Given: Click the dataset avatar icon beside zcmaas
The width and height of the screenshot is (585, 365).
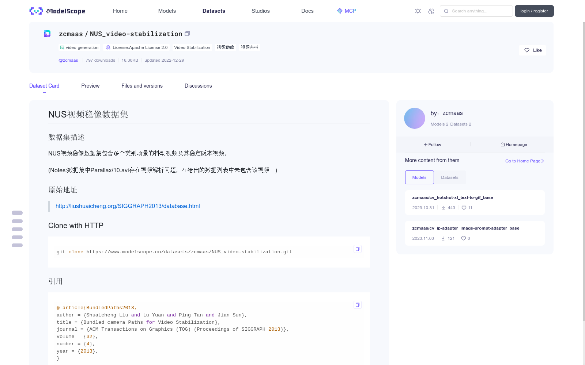Looking at the screenshot, I should point(47,34).
